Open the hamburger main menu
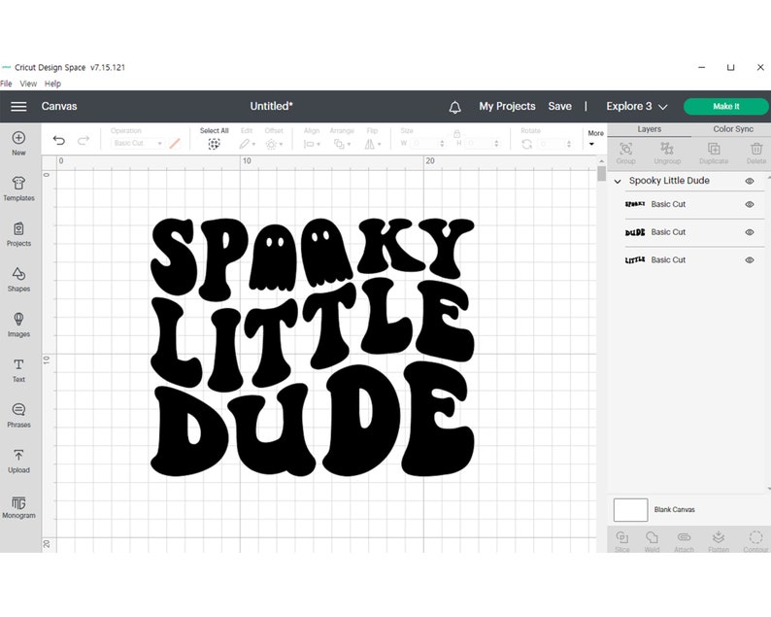Image resolution: width=771 pixels, height=617 pixels. (18, 106)
